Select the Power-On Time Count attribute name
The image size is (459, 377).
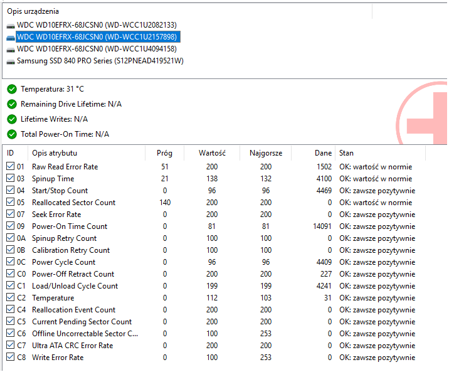(x=70, y=226)
